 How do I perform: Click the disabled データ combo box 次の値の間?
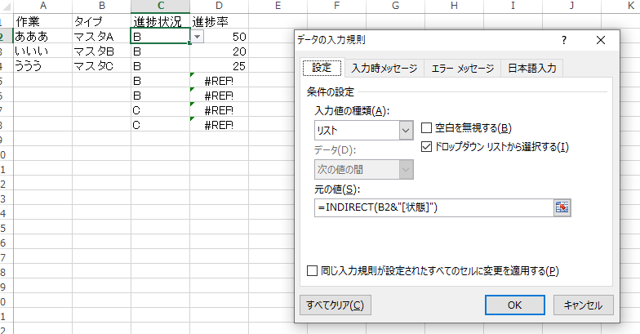pyautogui.click(x=364, y=170)
